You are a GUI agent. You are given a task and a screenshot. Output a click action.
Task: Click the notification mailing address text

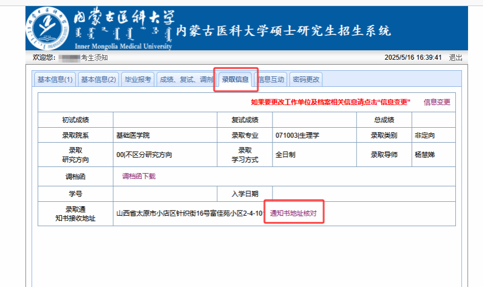click(x=188, y=213)
